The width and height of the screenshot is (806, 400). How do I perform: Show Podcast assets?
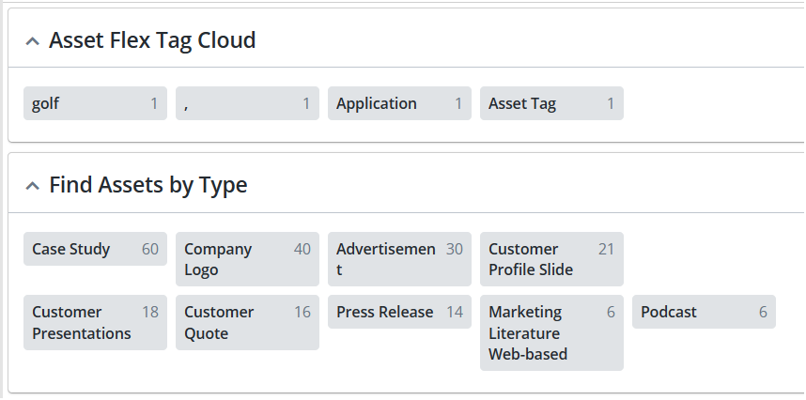(704, 312)
